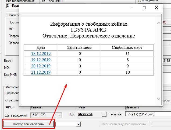Click free beds value 11 for 18.12.2019
This screenshot has width=171, height=130.
click(x=128, y=54)
